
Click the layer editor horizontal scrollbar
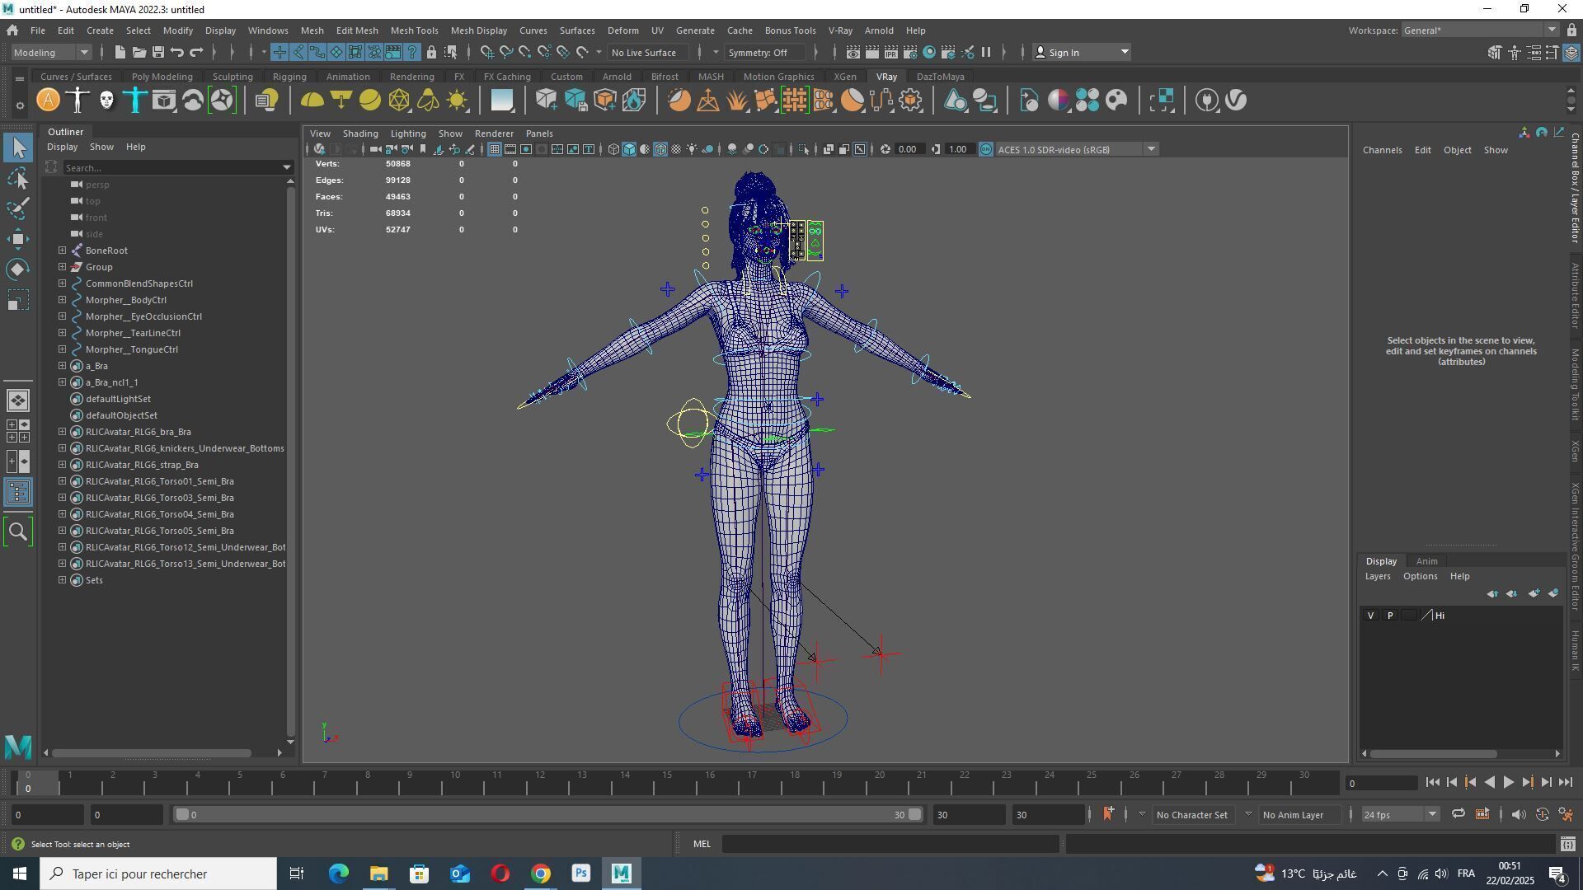tap(1433, 753)
